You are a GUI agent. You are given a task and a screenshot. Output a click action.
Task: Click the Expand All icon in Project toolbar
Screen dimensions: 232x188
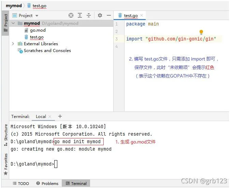pos(80,15)
